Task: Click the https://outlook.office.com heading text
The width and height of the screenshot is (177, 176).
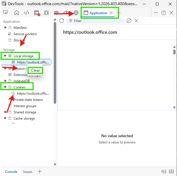Action: tap(90, 32)
